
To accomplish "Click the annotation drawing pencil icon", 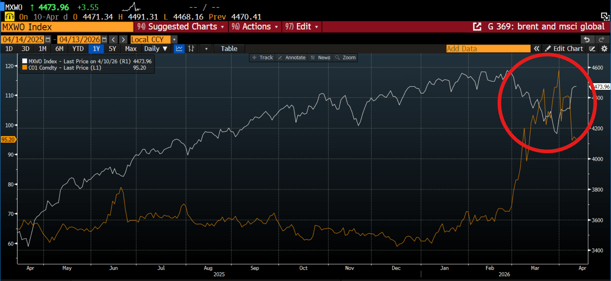I will [592, 49].
